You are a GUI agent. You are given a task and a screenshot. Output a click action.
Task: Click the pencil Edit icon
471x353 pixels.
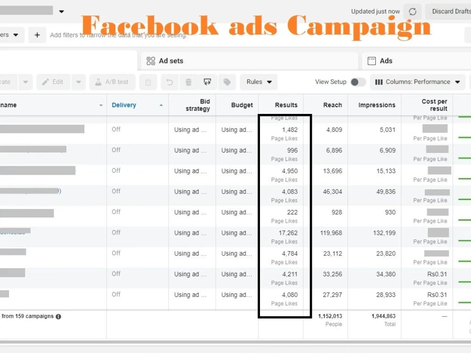coord(45,82)
